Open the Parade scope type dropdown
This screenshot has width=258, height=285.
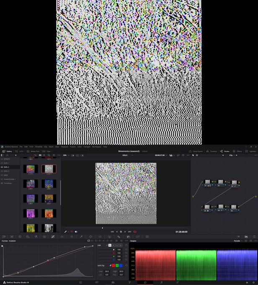238,241
